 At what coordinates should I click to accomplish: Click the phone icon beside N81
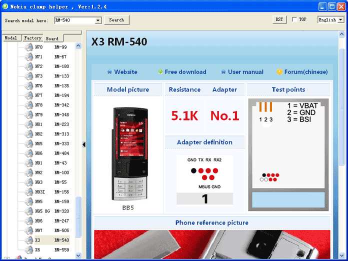[29, 124]
